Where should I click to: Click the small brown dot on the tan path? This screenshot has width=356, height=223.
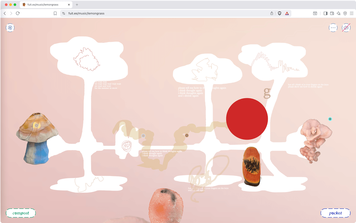point(187,136)
